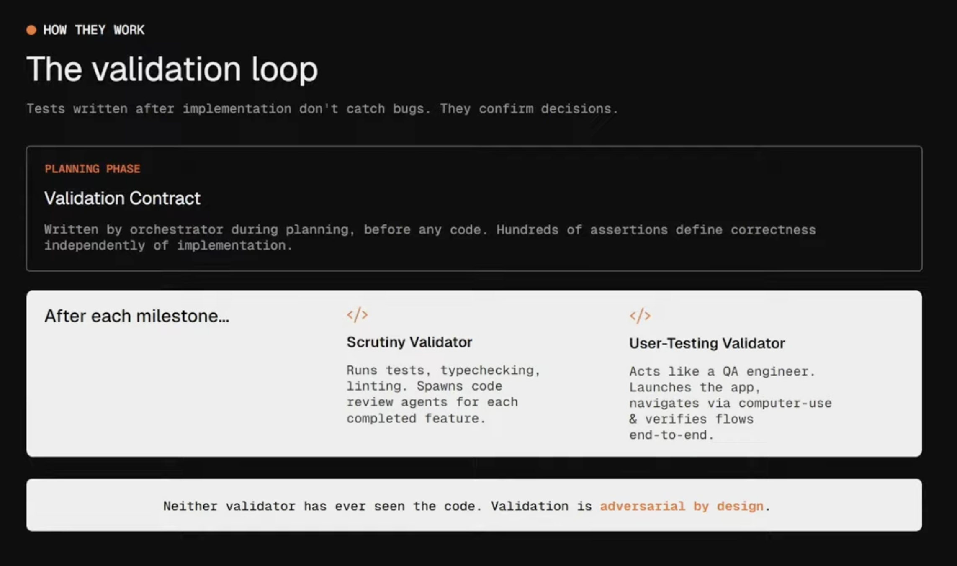Screen dimensions: 957x566
Task: Expand the After each milestone section
Action: pyautogui.click(x=137, y=316)
